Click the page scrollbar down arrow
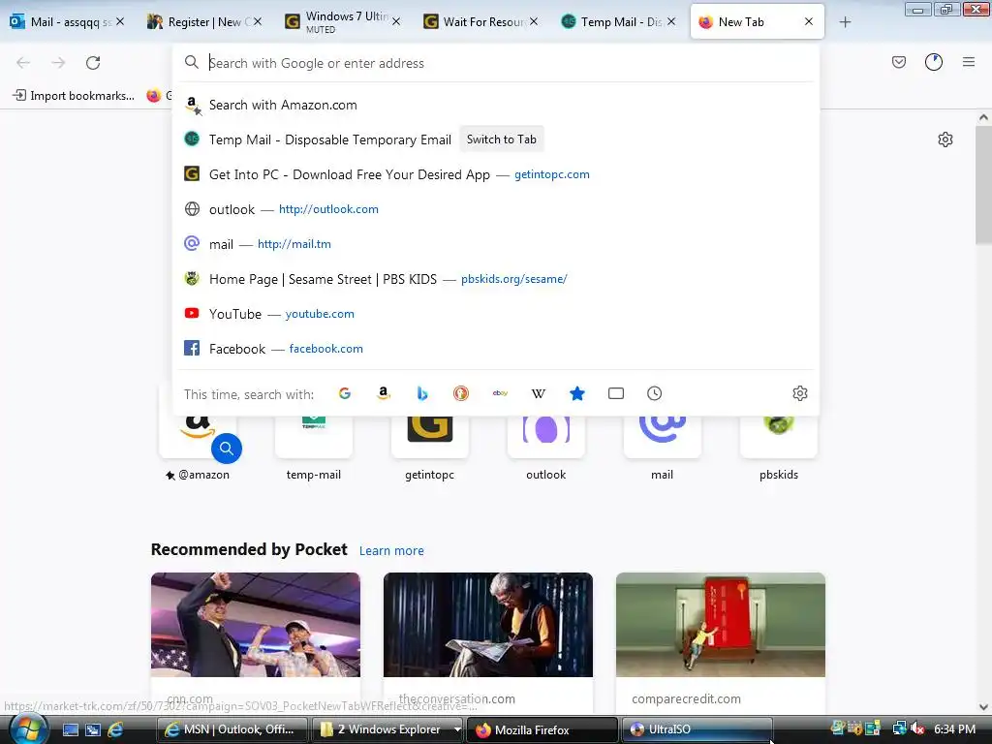This screenshot has width=992, height=744. coord(983,707)
